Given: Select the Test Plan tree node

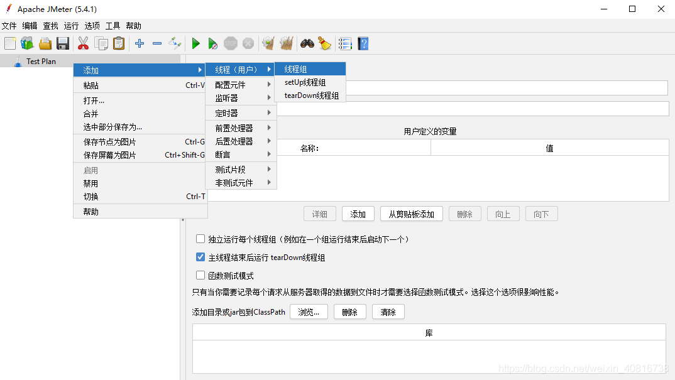Looking at the screenshot, I should (41, 62).
